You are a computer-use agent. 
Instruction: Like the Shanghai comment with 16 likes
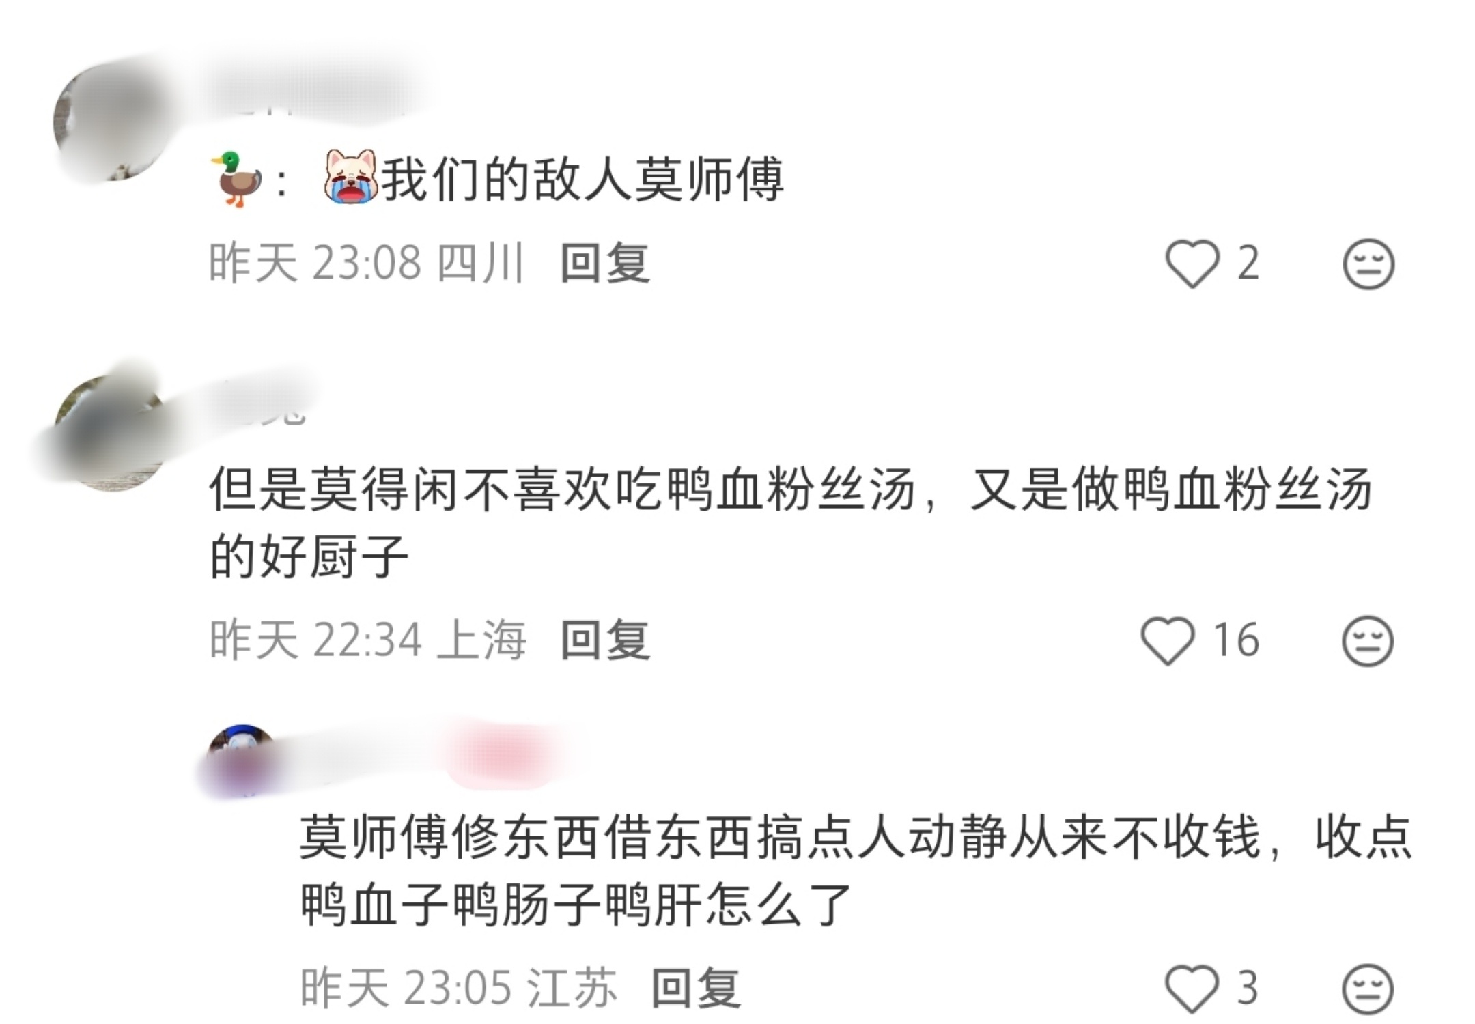[1168, 640]
